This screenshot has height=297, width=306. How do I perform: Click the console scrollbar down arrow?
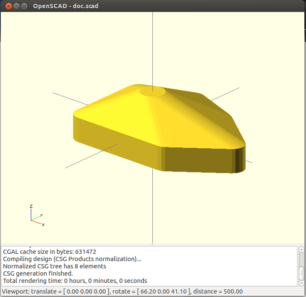coord(301,283)
